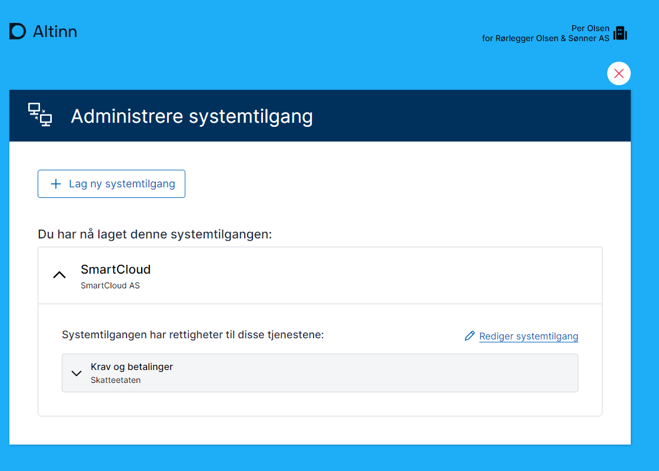Click the Per Olsen user name
659x471 pixels.
[x=590, y=28]
